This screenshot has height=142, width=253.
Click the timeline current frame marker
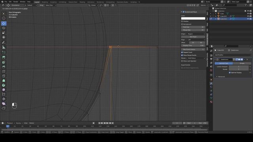coord(8,126)
